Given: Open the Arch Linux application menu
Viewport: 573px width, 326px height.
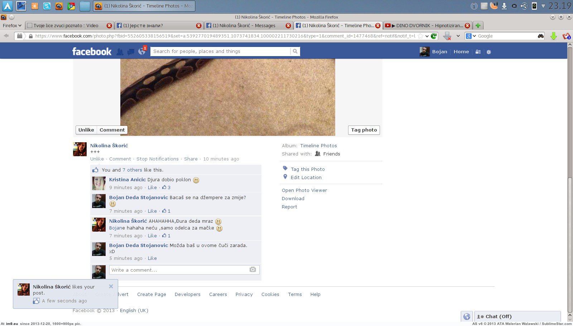Looking at the screenshot, I should point(8,6).
